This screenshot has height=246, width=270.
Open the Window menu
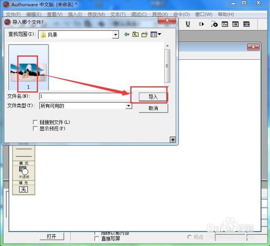tap(204, 14)
